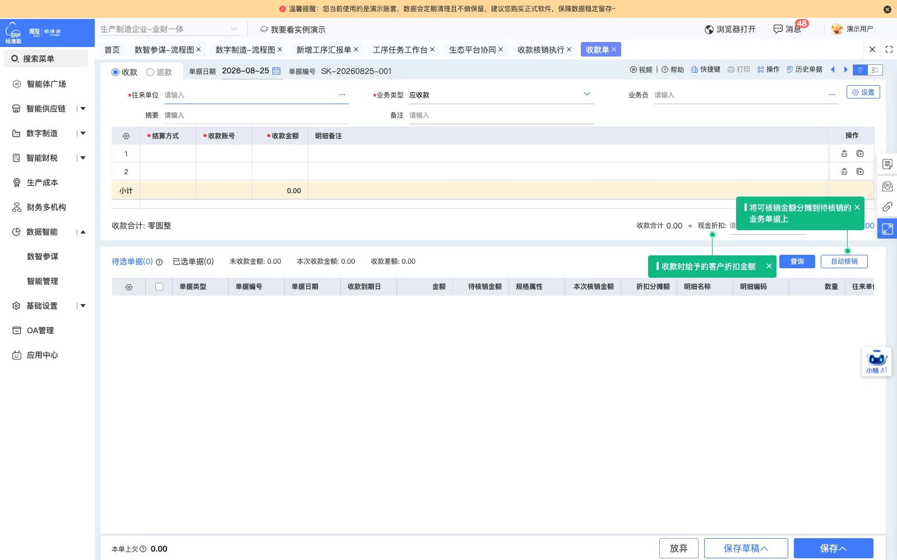Click the 备注 input field

click(501, 115)
